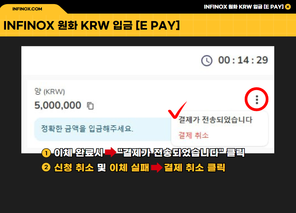Viewport: 296px width, 213px height.
Task: Click the clock icon next to timer
Action: click(207, 61)
